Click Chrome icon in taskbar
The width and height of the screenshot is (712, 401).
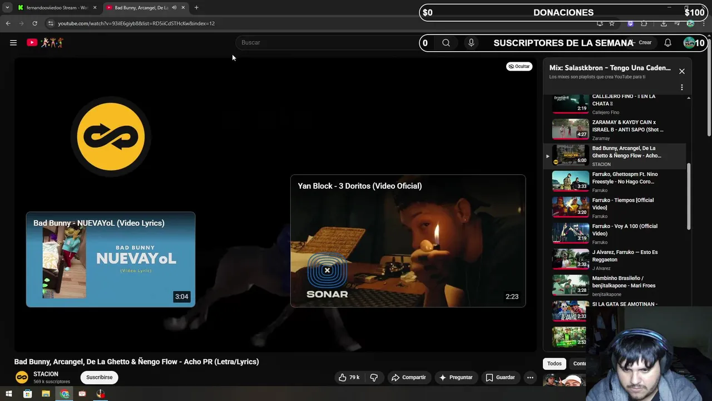pyautogui.click(x=65, y=394)
